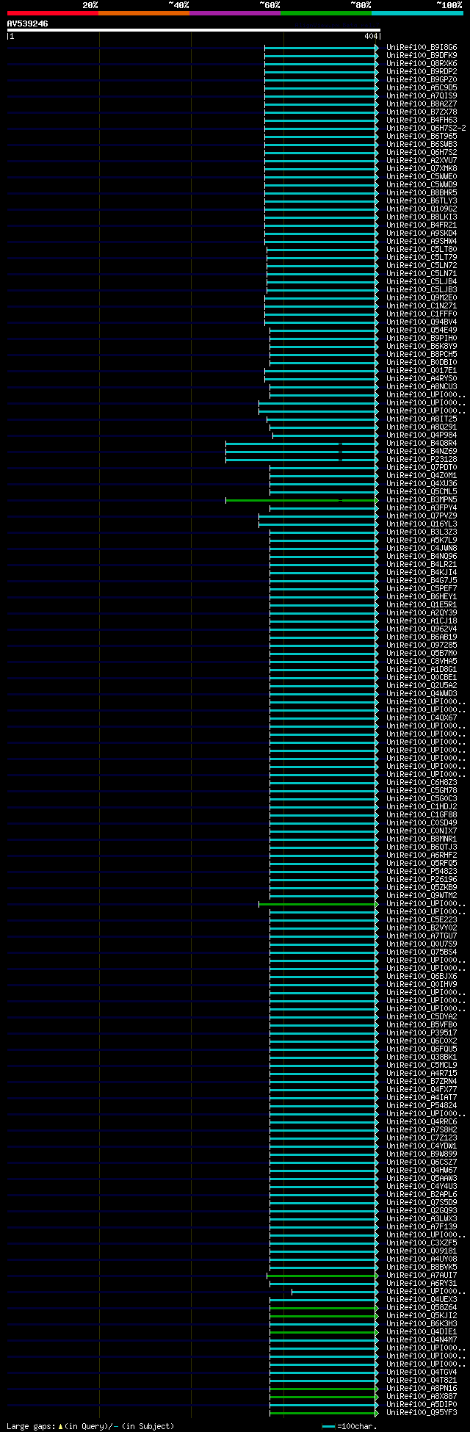This screenshot has height=1432, width=470.
Task: Select hit UniRef100_Q9WTM2
Action: (422, 895)
